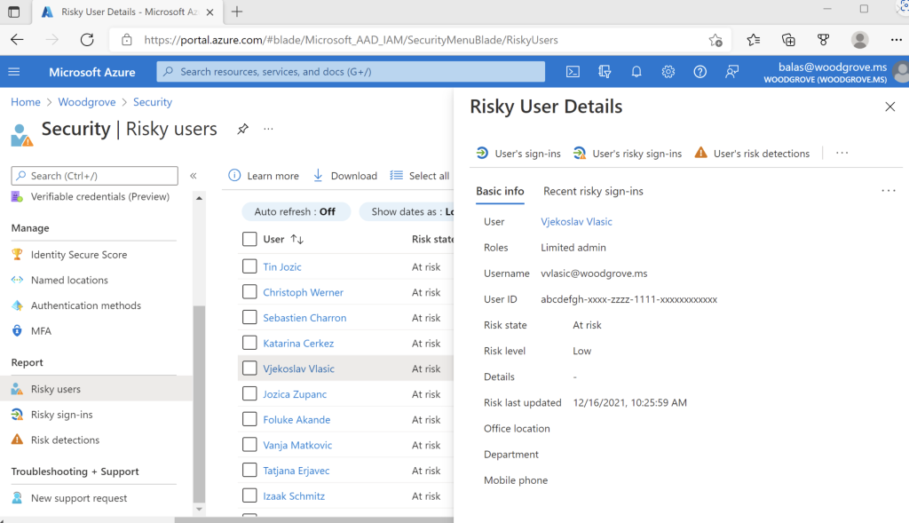Check the box for Sebastien Charron
This screenshot has width=909, height=523.
point(249,317)
